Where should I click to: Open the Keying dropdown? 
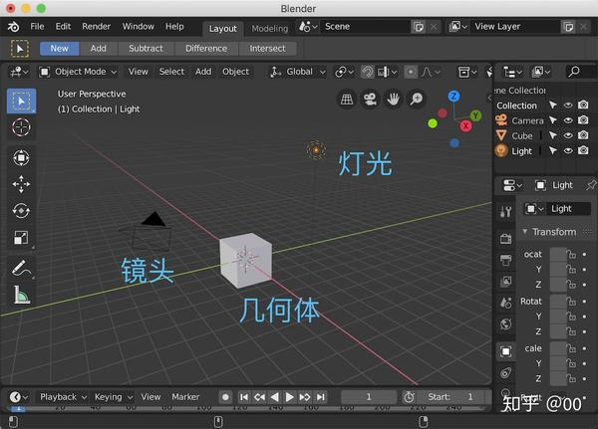pos(114,397)
